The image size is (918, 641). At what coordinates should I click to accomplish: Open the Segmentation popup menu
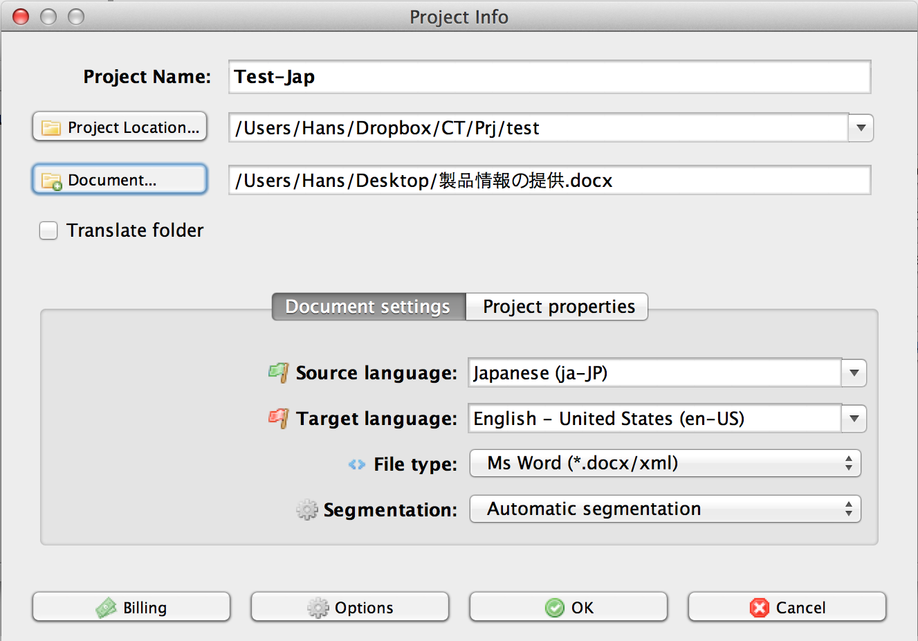(x=665, y=509)
